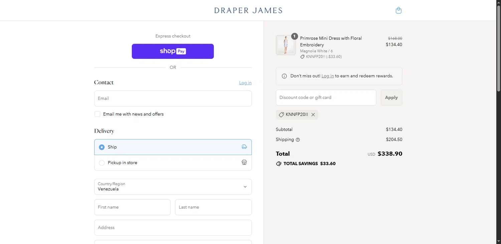Click the Primrose Mini Dress thumbnail
Image resolution: width=501 pixels, height=244 pixels.
pos(286,45)
